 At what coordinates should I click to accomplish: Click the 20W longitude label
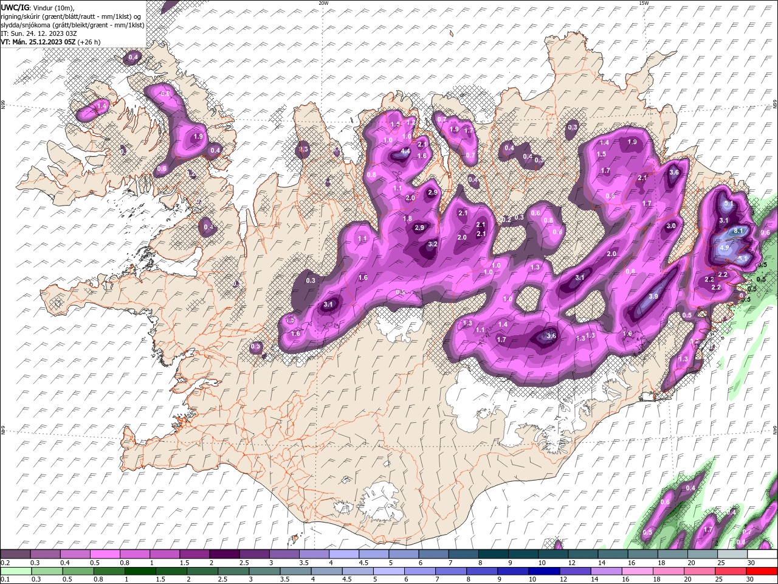[323, 3]
